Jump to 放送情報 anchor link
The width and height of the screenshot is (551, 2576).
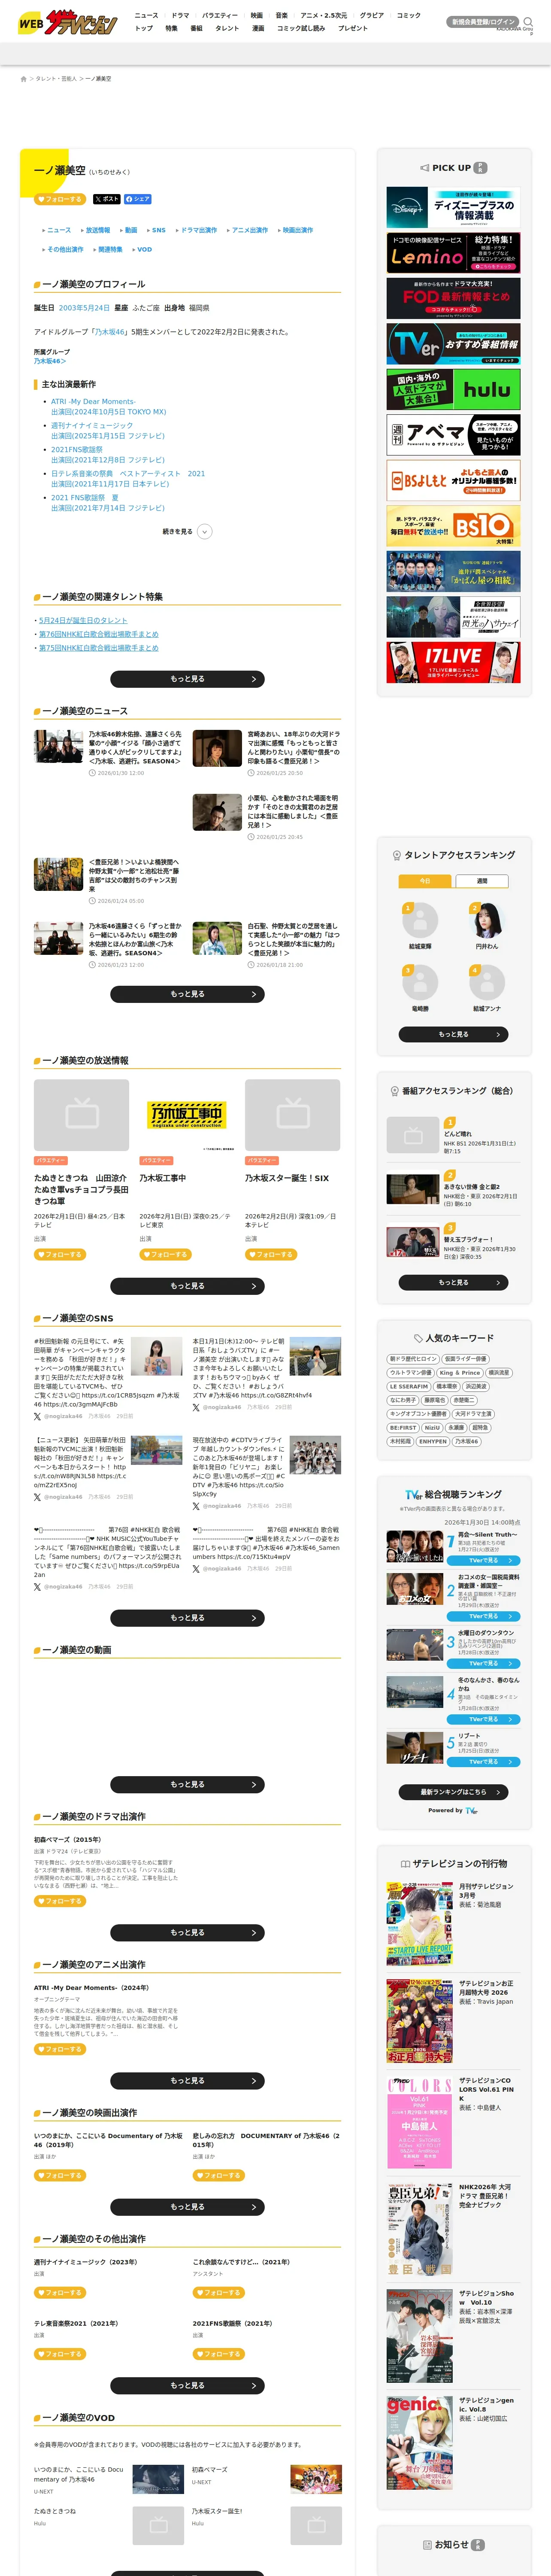point(97,230)
